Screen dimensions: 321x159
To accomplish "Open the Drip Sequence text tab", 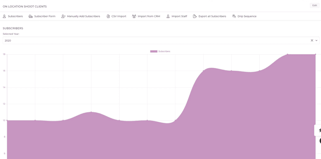I will pyautogui.click(x=247, y=16).
